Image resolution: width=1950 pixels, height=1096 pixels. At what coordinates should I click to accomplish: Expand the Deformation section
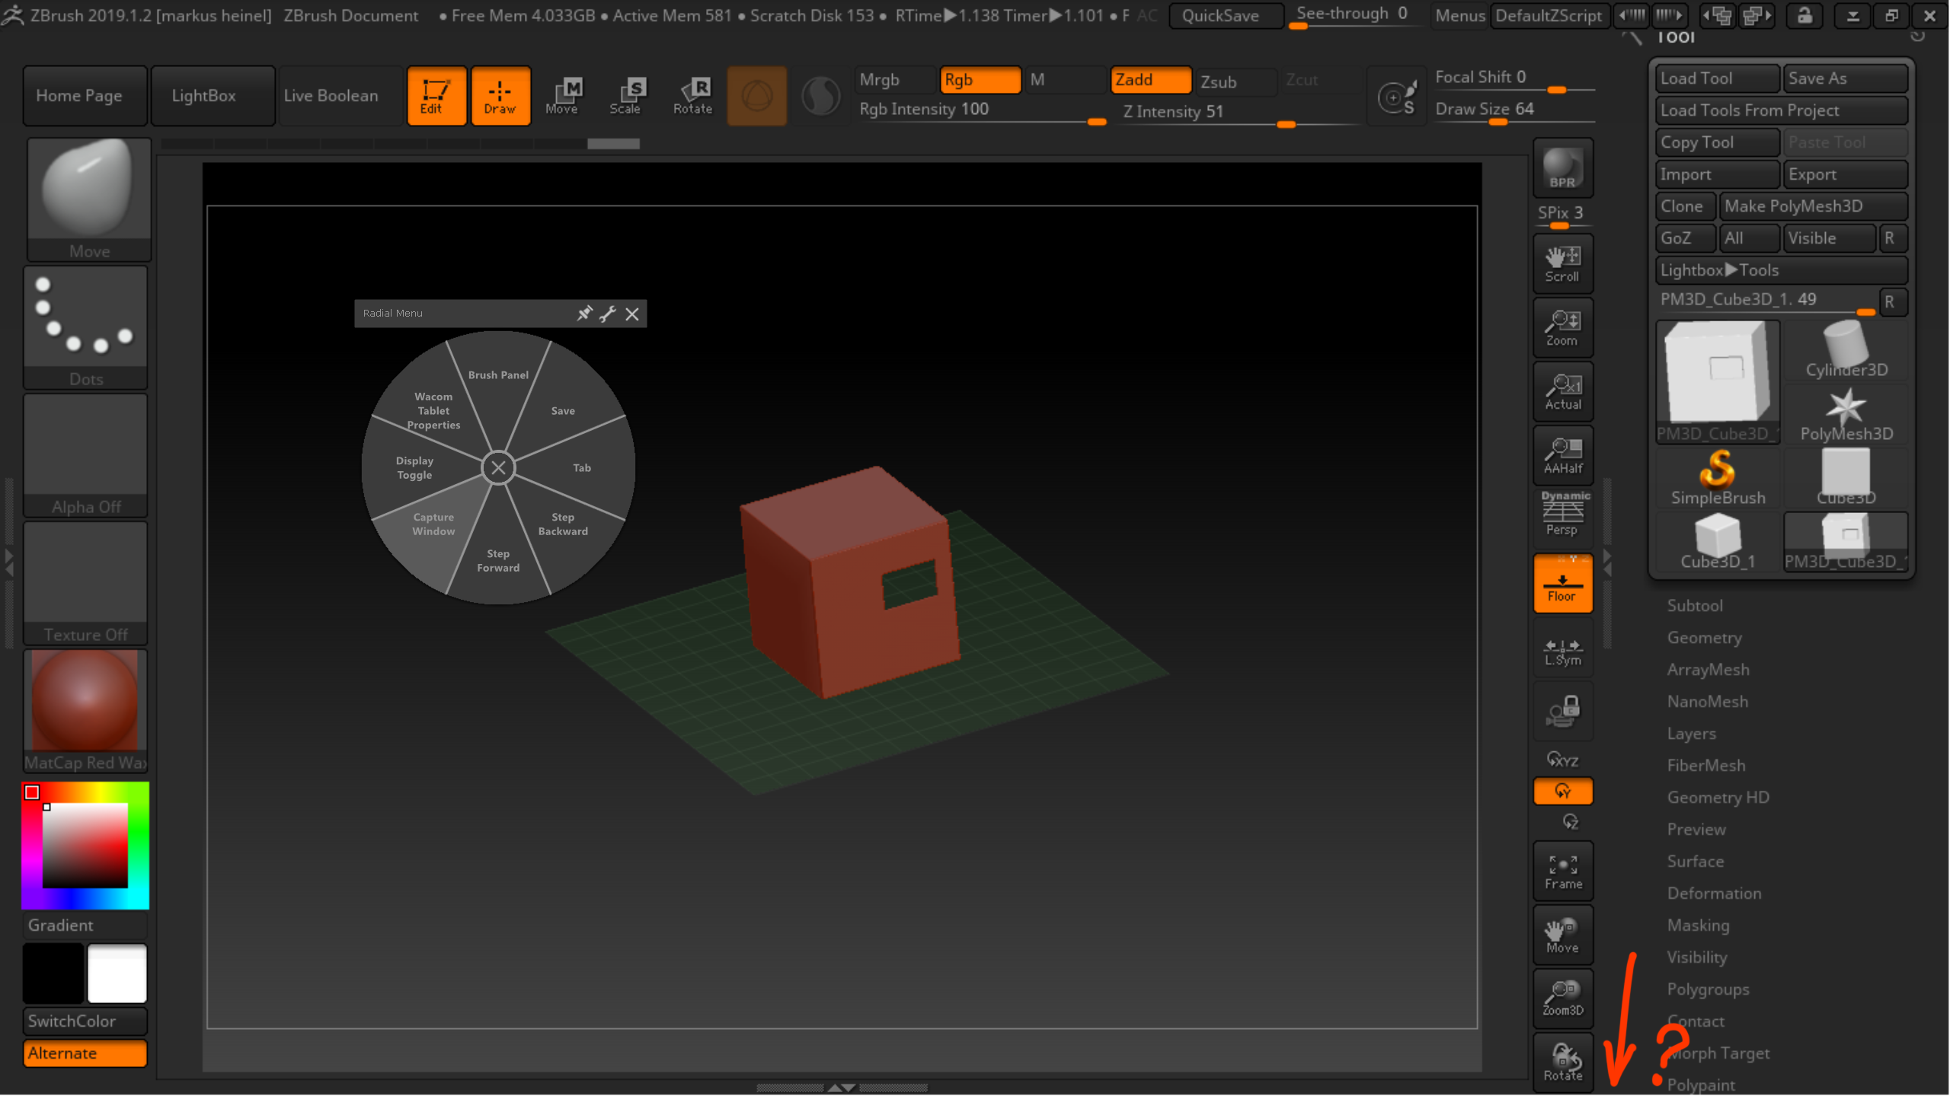point(1714,894)
